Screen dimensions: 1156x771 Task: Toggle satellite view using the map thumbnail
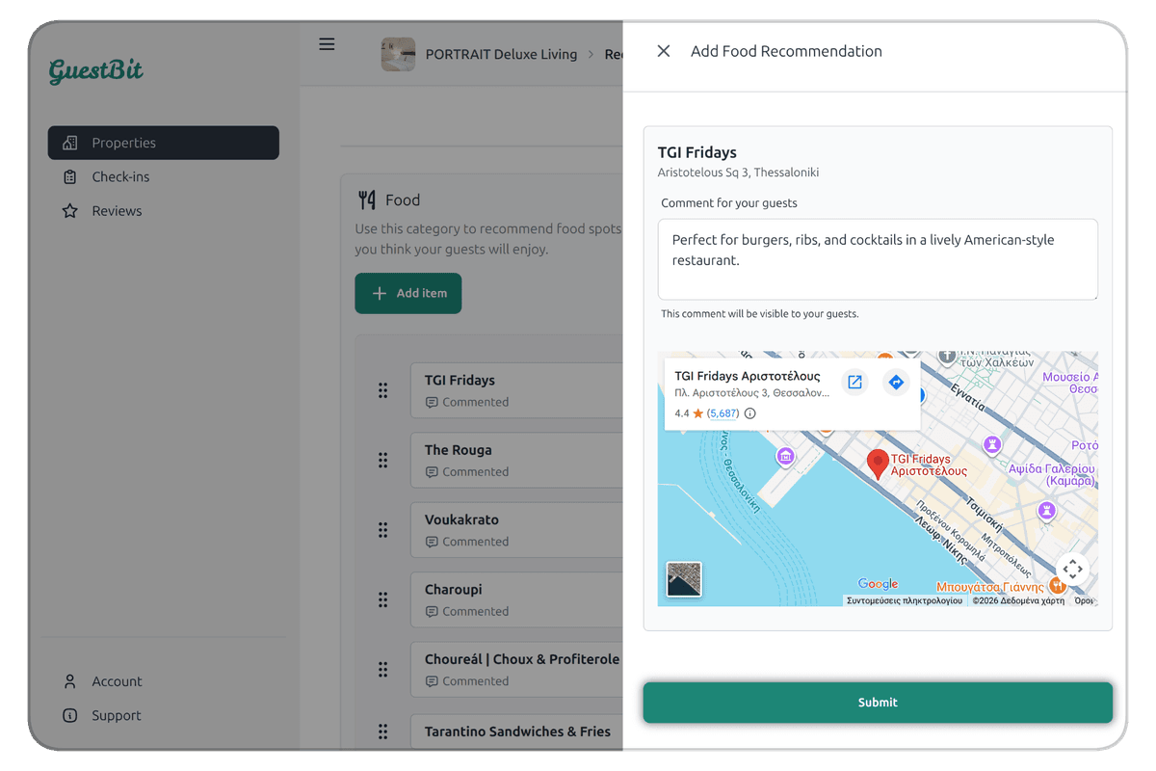[x=684, y=579]
